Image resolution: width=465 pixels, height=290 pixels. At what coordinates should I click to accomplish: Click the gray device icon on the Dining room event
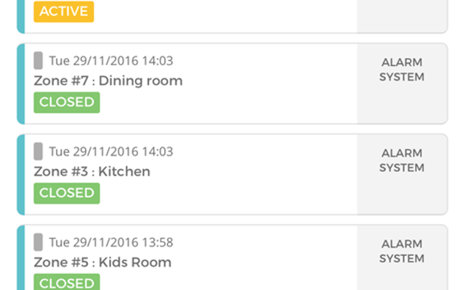tap(38, 61)
